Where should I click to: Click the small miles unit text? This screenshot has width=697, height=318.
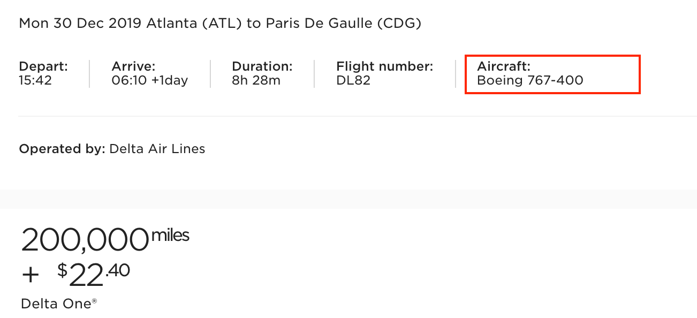pos(170,235)
